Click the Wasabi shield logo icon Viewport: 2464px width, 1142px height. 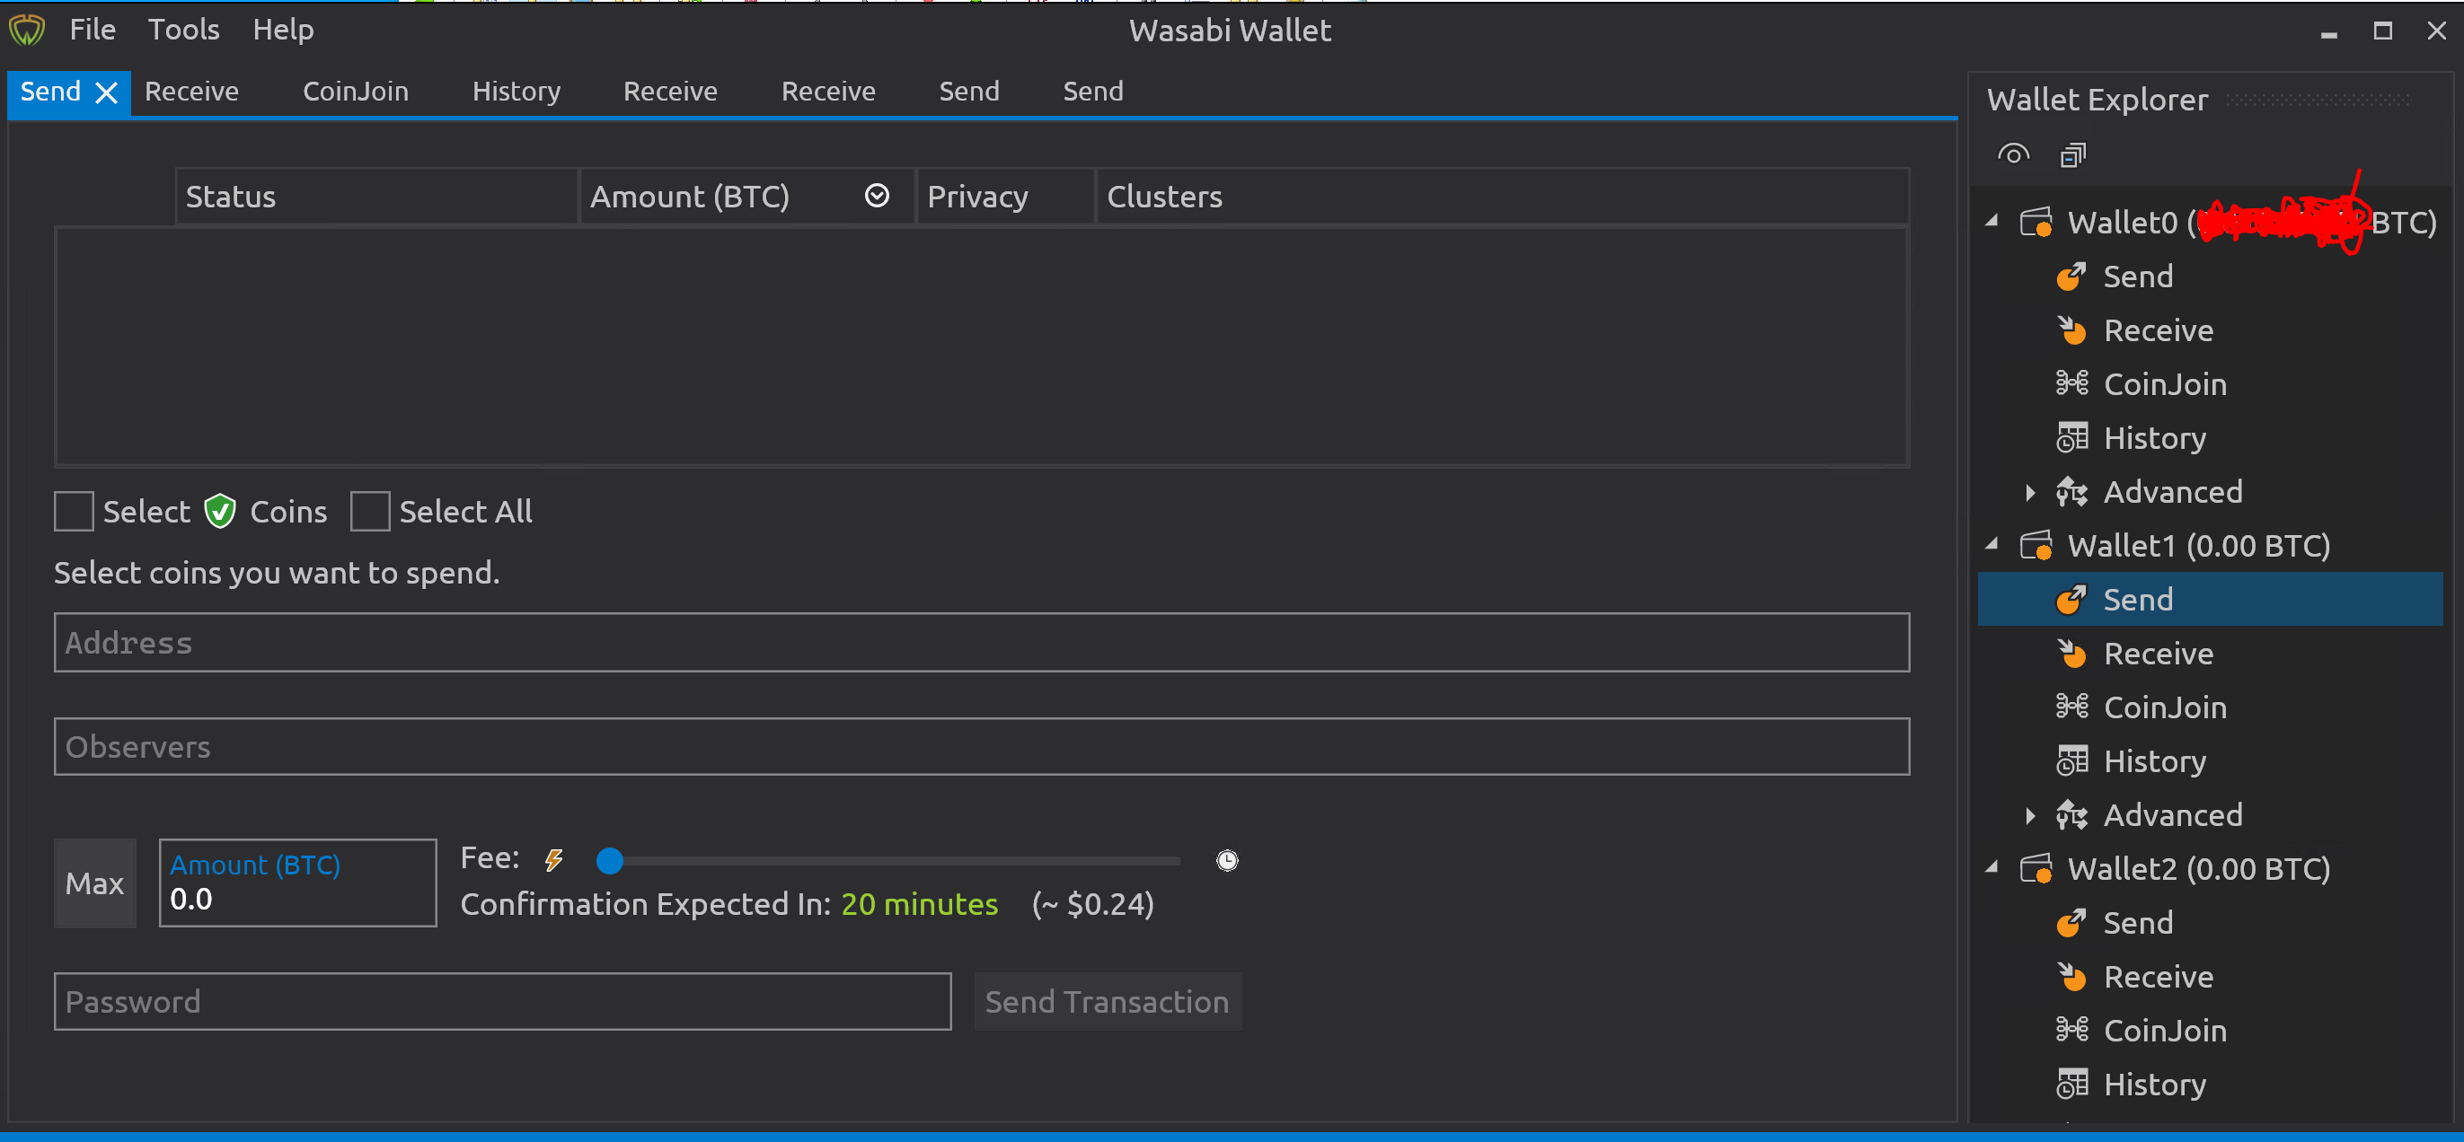[27, 31]
